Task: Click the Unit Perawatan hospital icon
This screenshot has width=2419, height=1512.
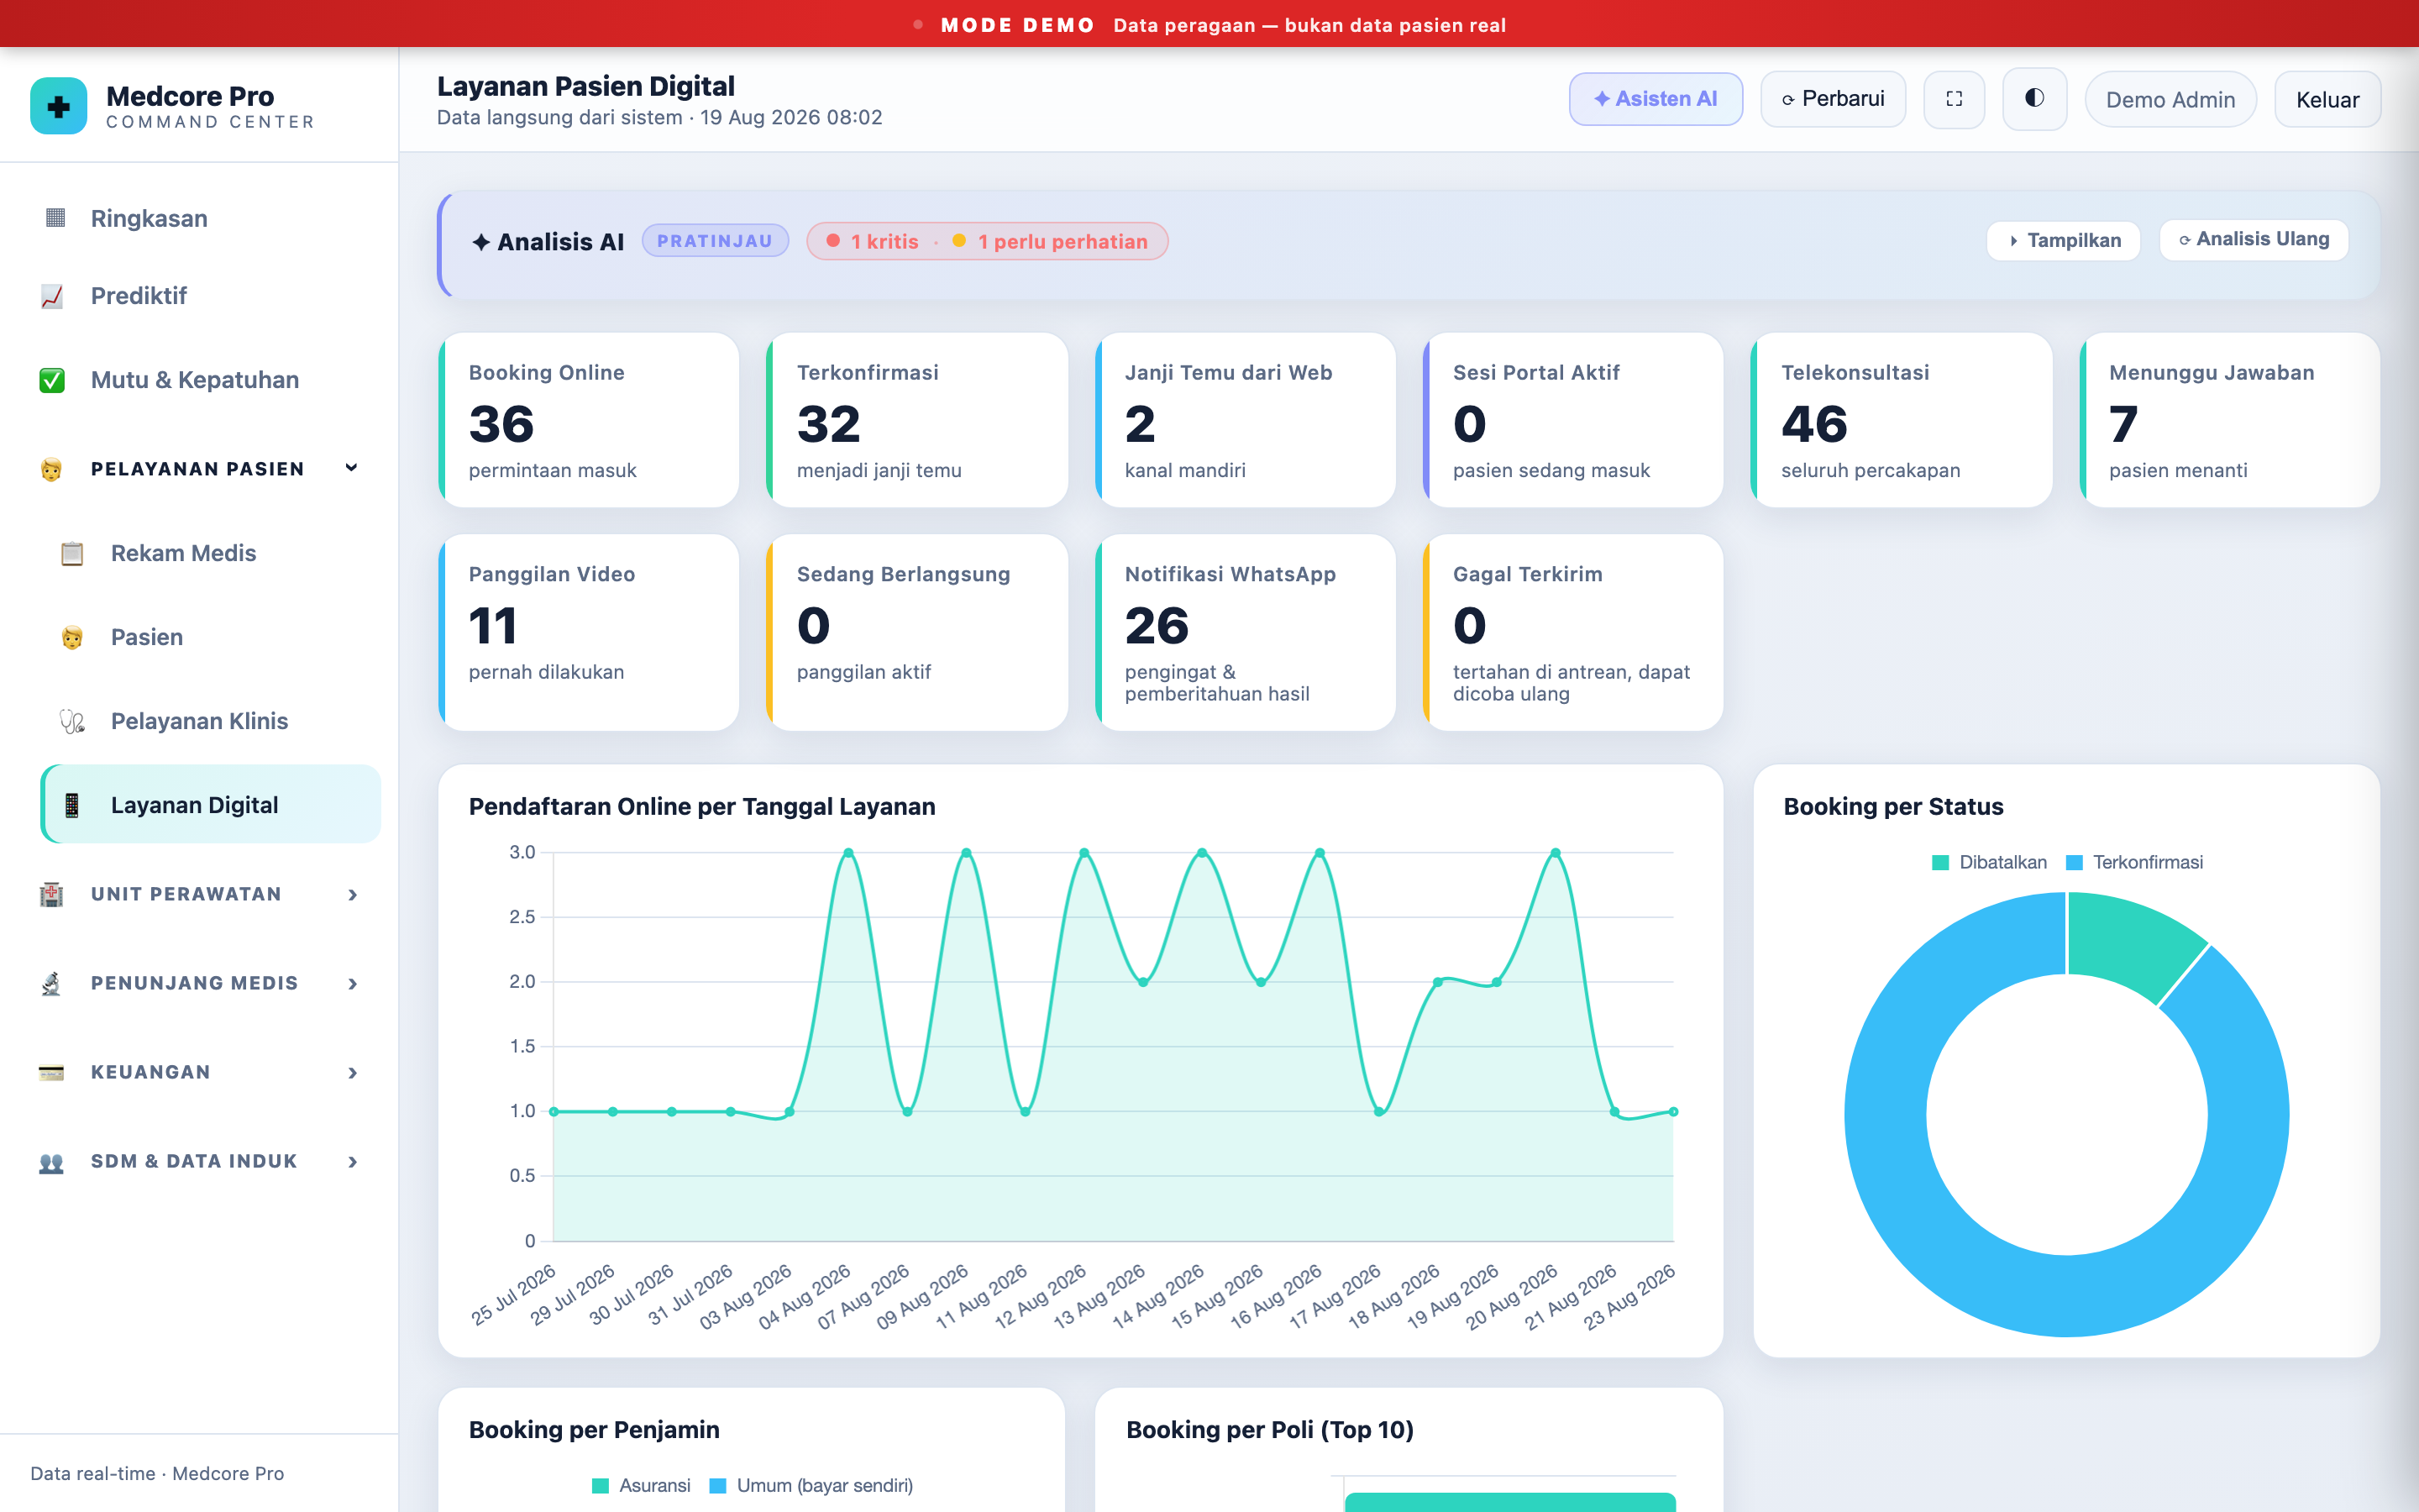Action: [52, 894]
